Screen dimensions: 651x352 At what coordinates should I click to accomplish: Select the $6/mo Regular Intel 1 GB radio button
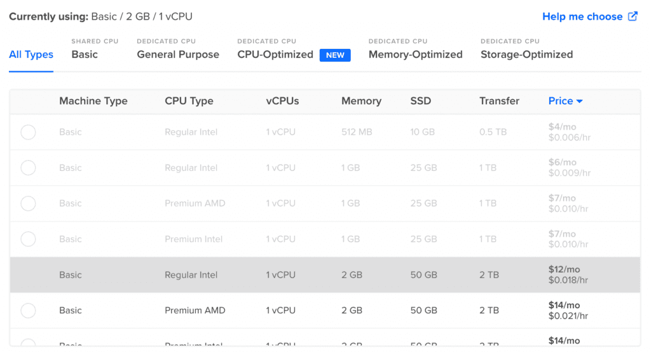click(28, 168)
